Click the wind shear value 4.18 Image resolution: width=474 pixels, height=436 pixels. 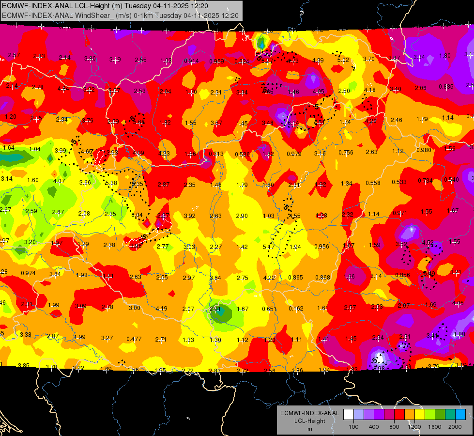click(x=370, y=90)
